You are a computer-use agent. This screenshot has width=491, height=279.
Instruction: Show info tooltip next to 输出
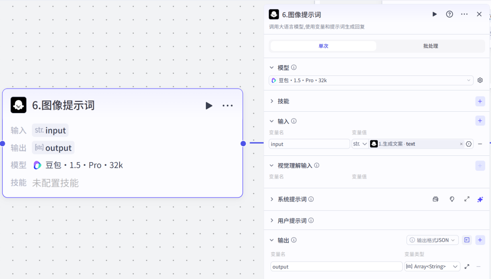[x=294, y=240]
